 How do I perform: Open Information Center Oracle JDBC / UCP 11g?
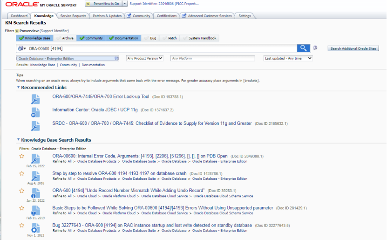pos(95,110)
